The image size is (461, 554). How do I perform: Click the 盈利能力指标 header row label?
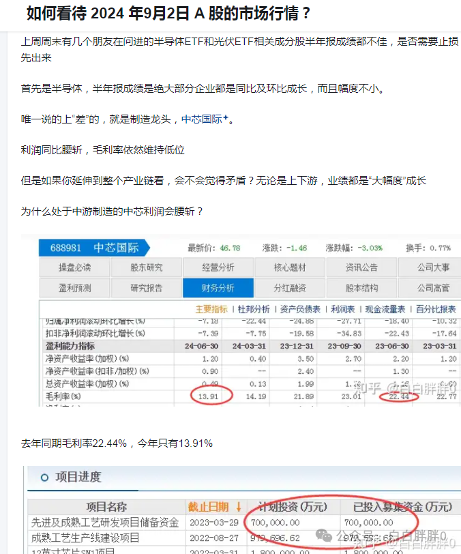[70, 346]
